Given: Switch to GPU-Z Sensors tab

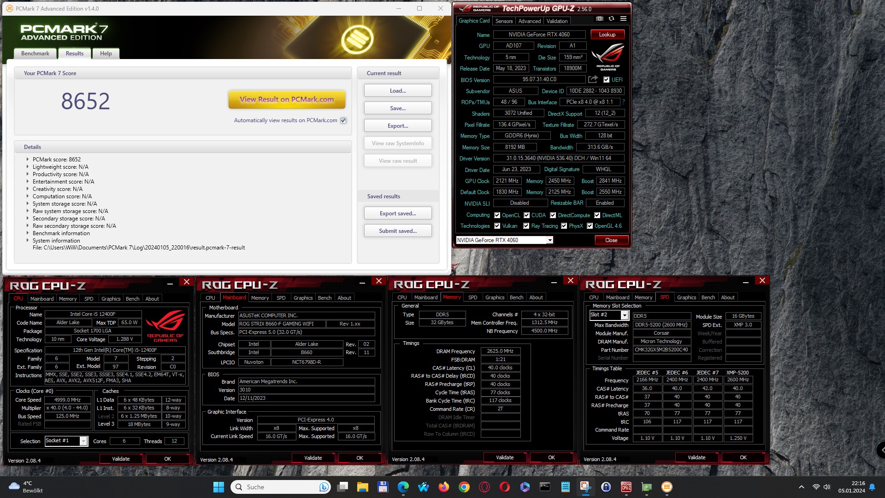Looking at the screenshot, I should pos(504,21).
